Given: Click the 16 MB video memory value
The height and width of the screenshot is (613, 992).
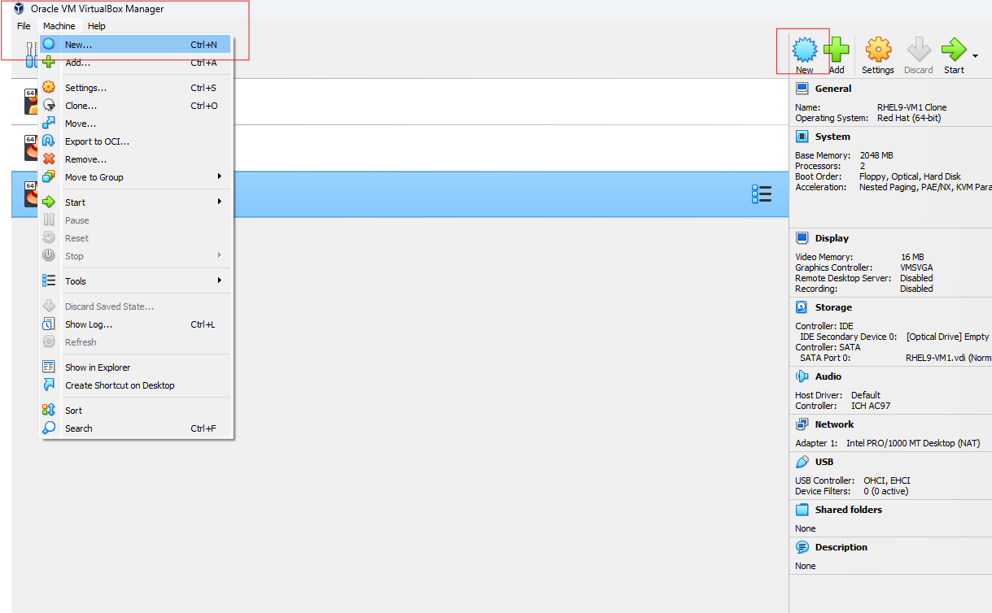Looking at the screenshot, I should pyautogui.click(x=912, y=257).
